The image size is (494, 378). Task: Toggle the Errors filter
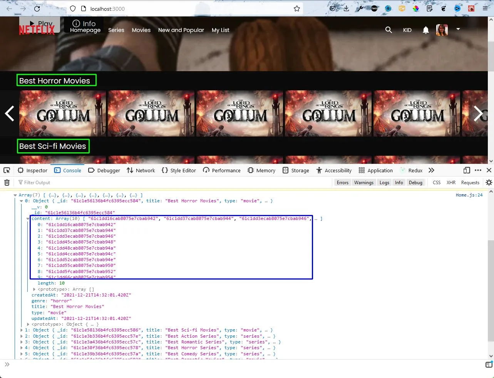342,183
